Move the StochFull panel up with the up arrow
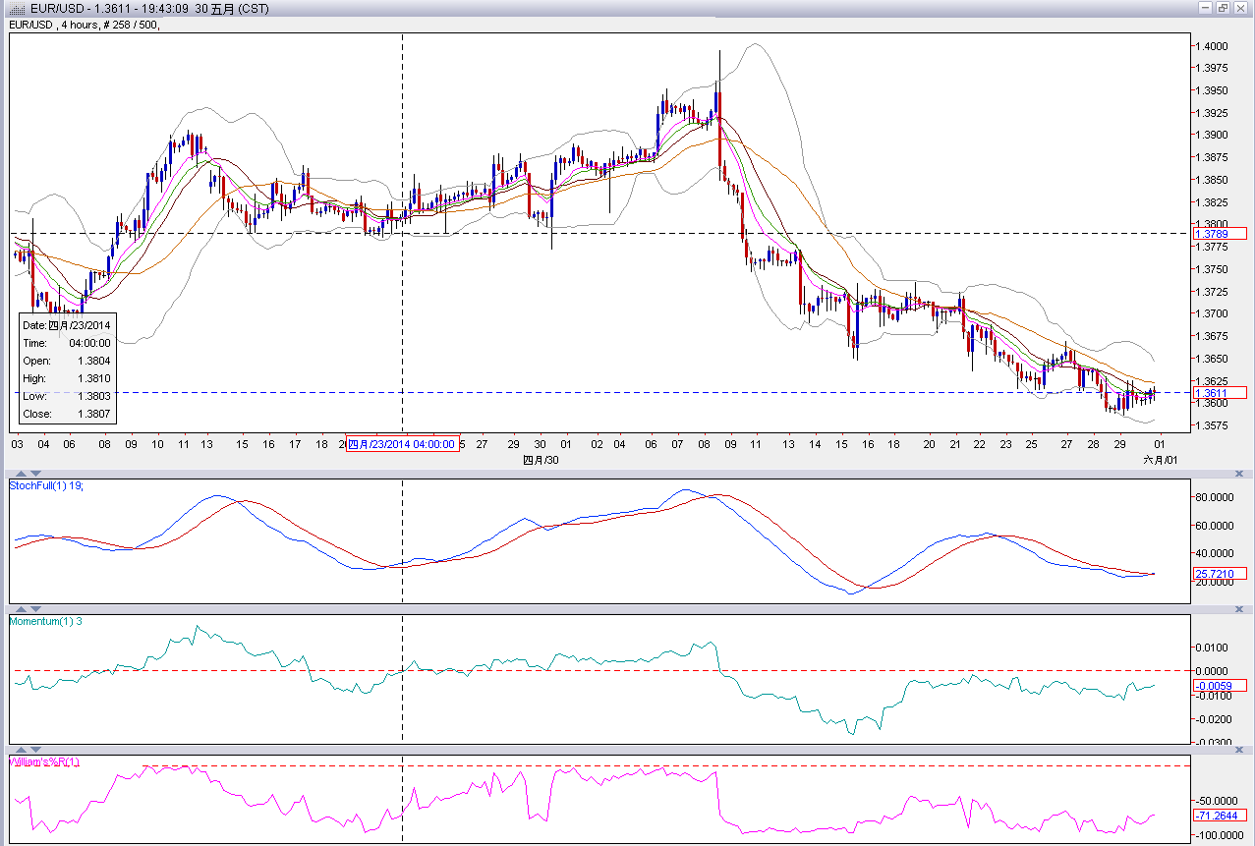Screen dimensions: 1255x846 click(21, 475)
